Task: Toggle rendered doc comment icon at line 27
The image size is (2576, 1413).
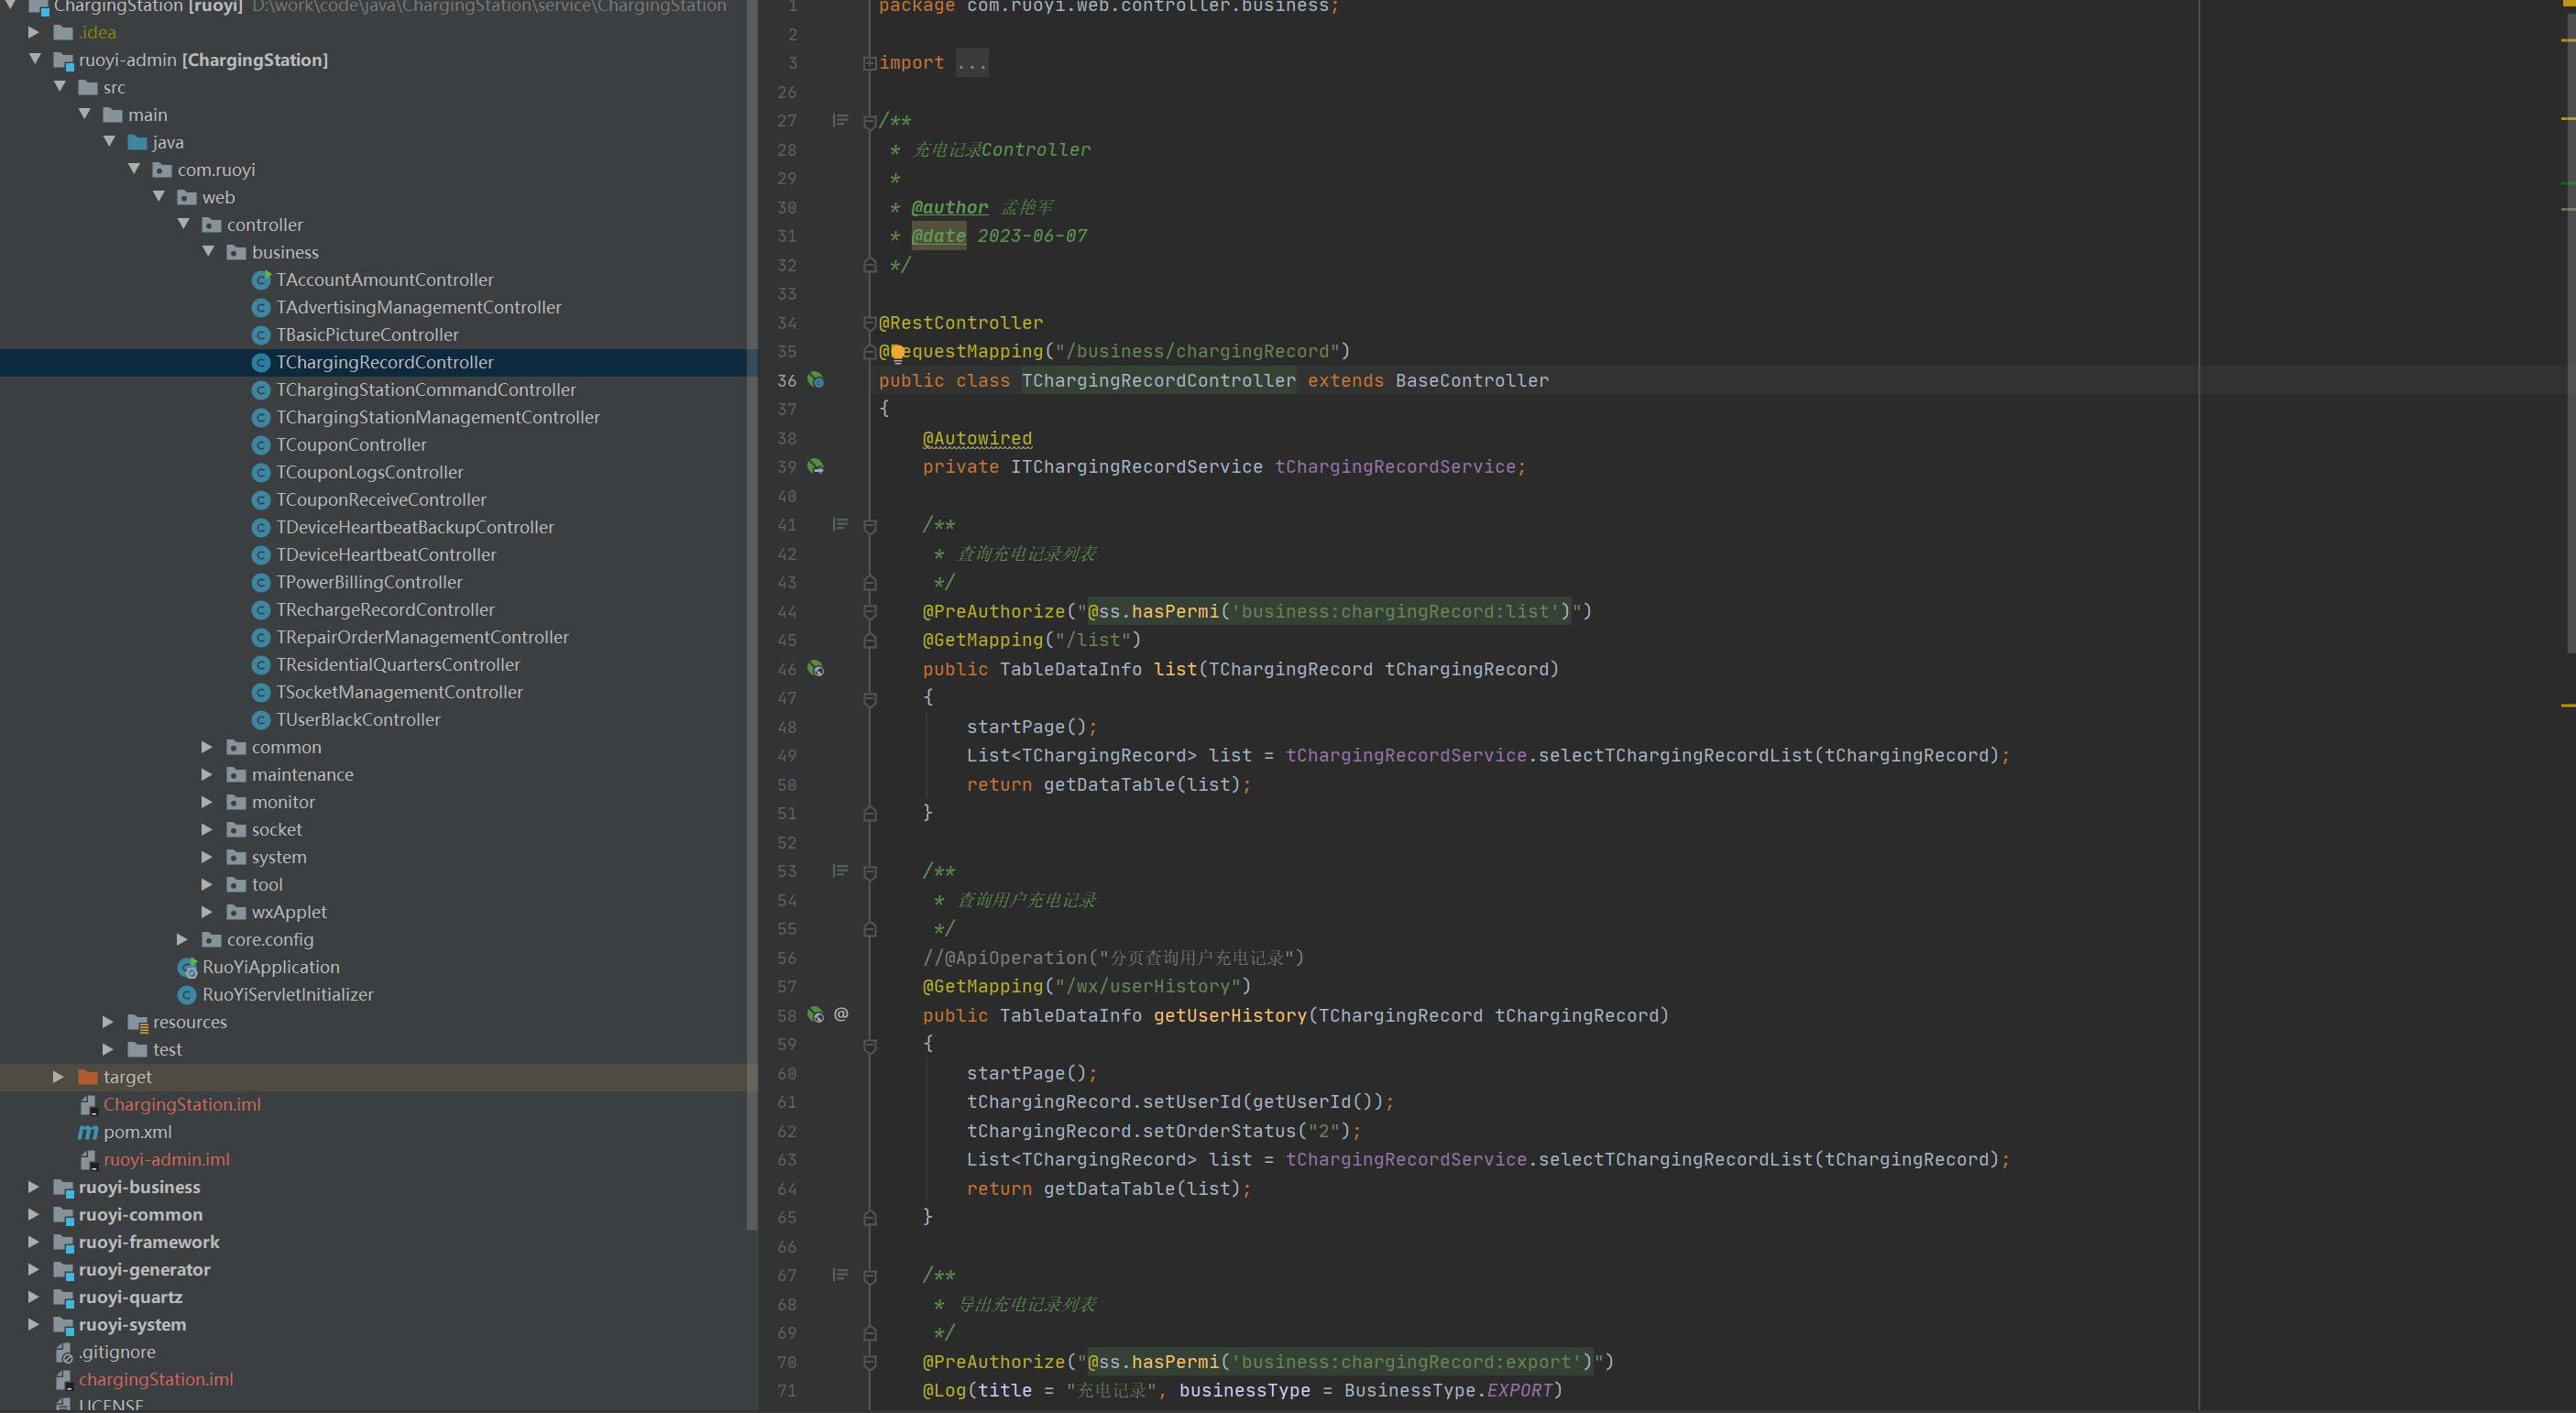Action: [x=840, y=120]
